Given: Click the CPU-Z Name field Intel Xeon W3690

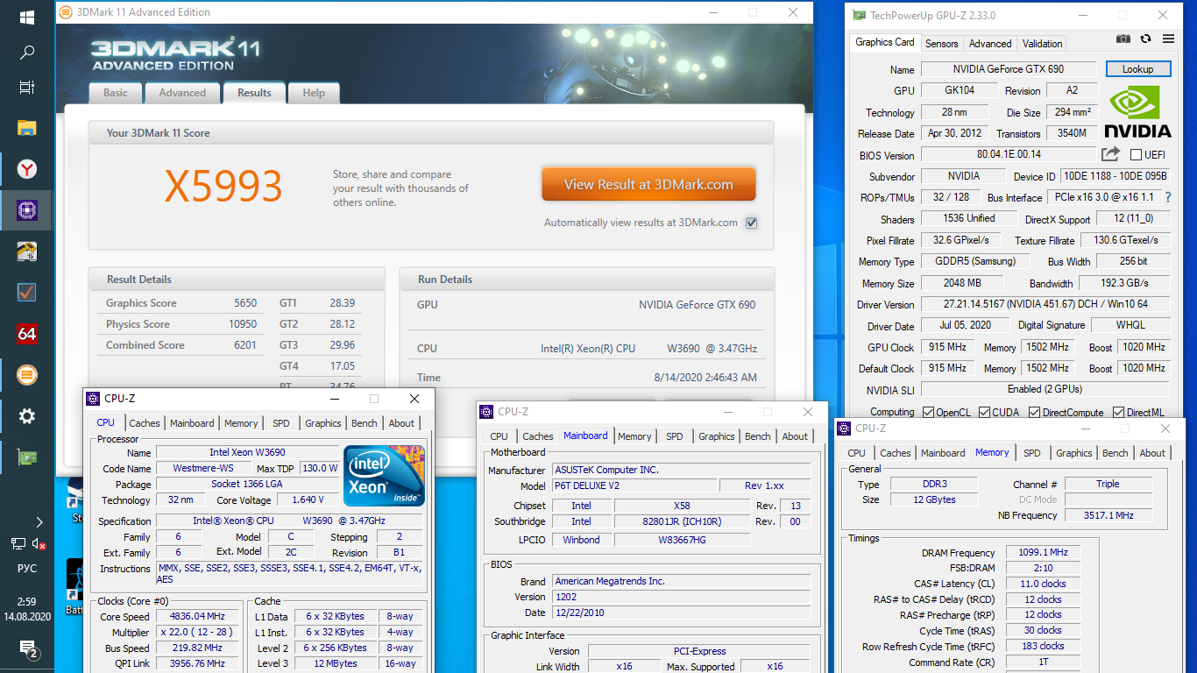Looking at the screenshot, I should click(247, 453).
